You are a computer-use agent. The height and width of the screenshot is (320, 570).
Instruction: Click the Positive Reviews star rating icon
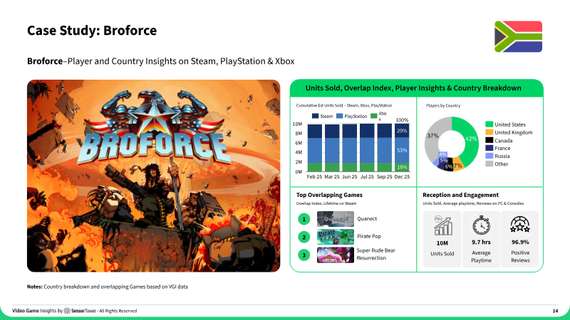click(x=520, y=225)
